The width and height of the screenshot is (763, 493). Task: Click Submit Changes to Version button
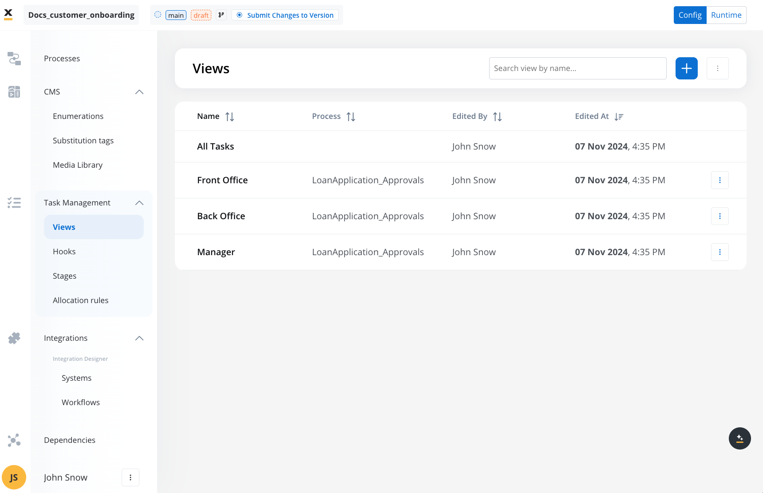tap(285, 15)
